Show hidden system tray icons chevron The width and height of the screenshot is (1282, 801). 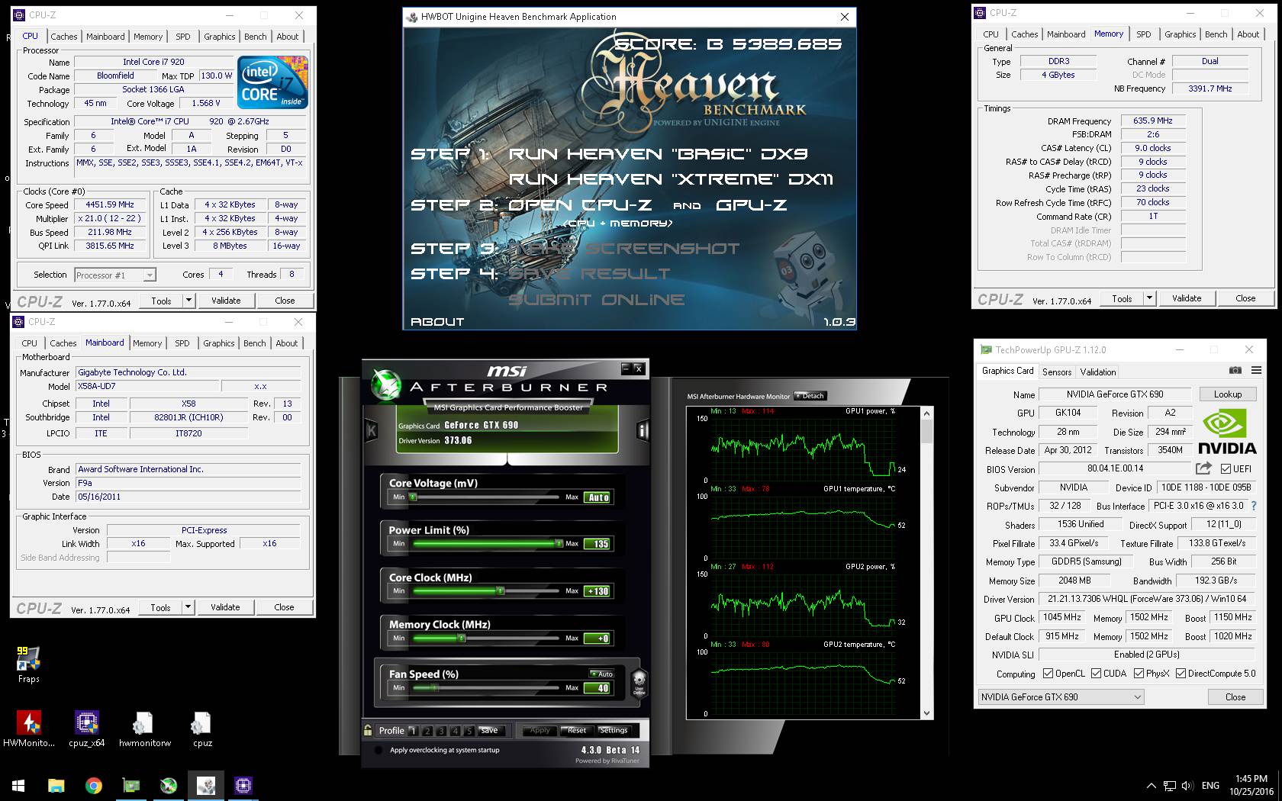pyautogui.click(x=1151, y=785)
